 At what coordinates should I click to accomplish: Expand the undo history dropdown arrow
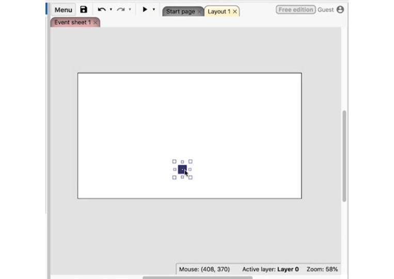tap(111, 9)
